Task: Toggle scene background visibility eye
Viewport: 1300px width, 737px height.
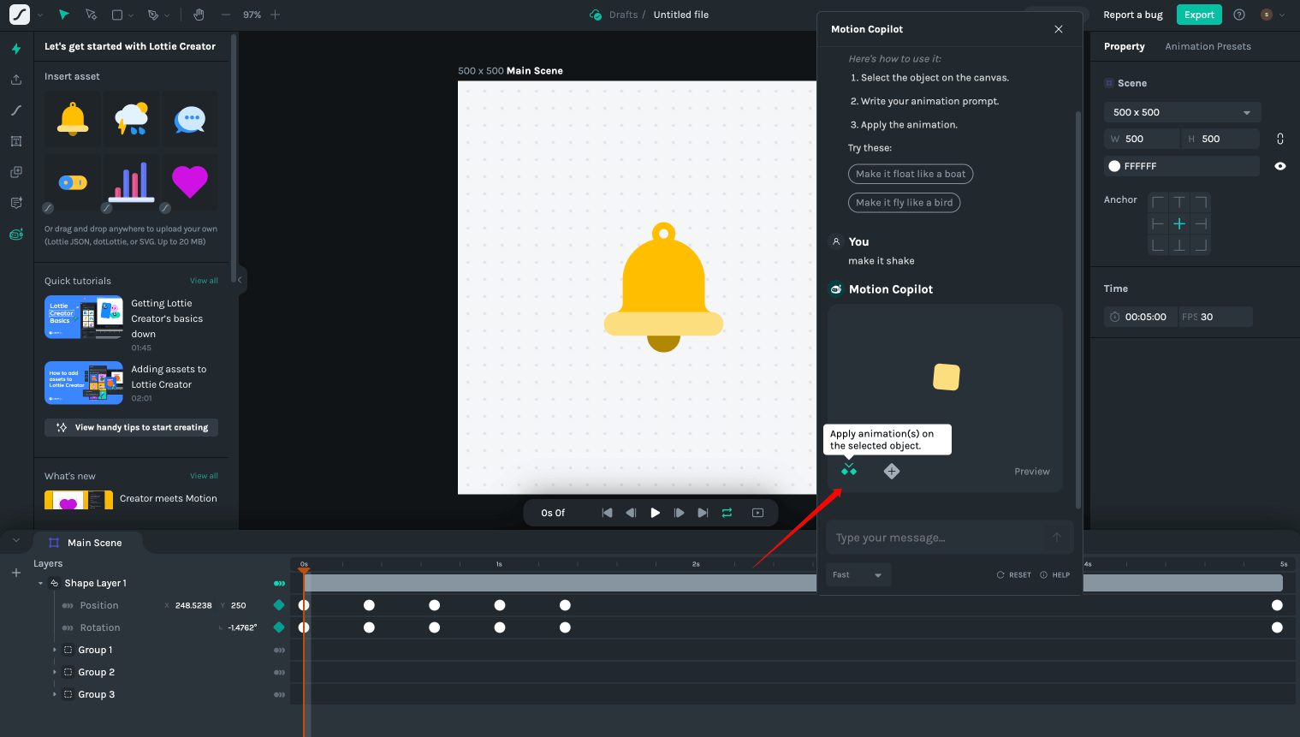Action: (1279, 166)
